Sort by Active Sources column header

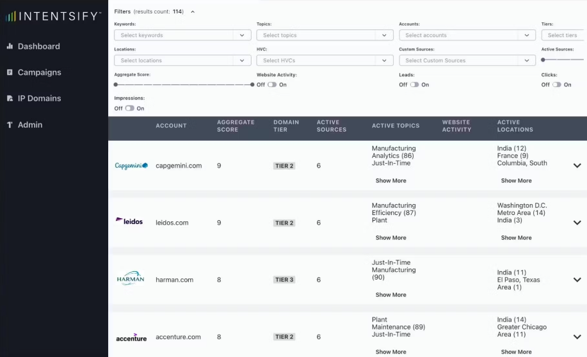click(332, 126)
